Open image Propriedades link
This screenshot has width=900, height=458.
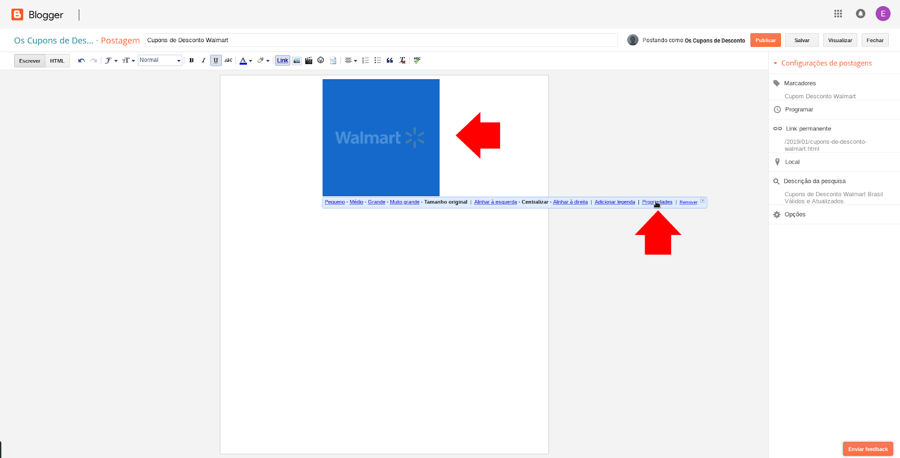pyautogui.click(x=657, y=202)
